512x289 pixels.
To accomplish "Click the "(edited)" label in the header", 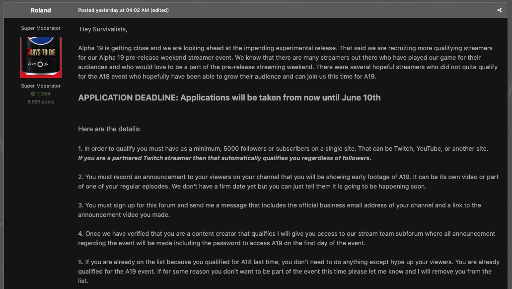I will (x=160, y=10).
